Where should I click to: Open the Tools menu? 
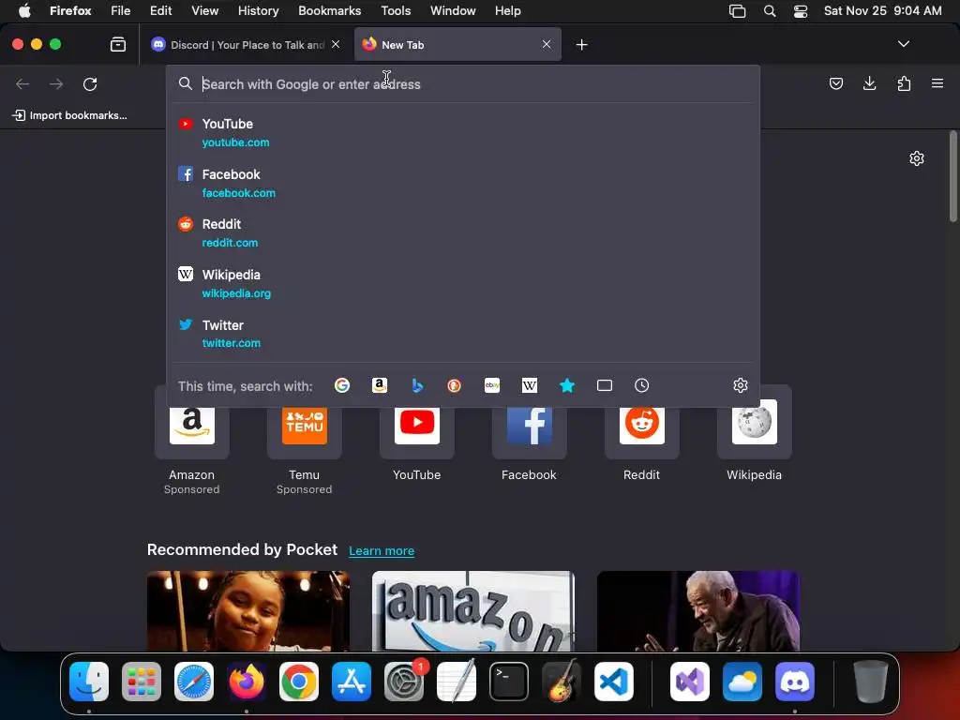tap(396, 10)
